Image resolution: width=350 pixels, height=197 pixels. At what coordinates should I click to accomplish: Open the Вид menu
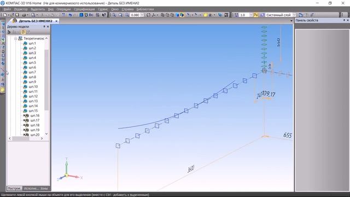[51, 9]
